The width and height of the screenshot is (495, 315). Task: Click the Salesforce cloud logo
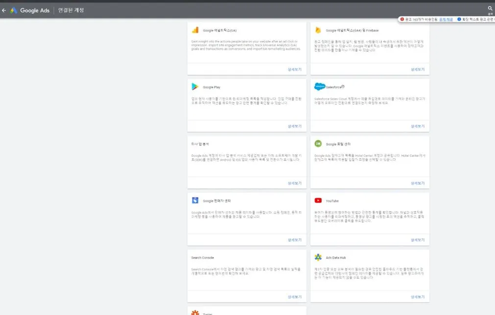tap(320, 86)
